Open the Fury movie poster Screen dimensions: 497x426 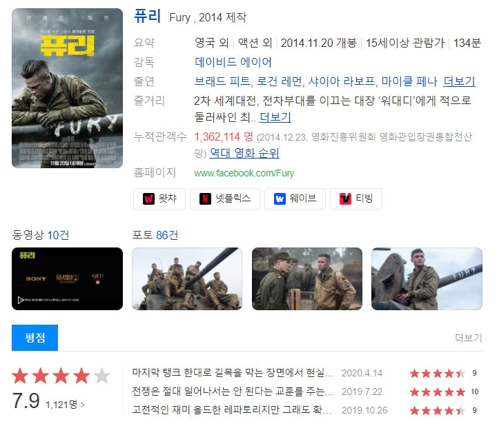click(x=67, y=88)
